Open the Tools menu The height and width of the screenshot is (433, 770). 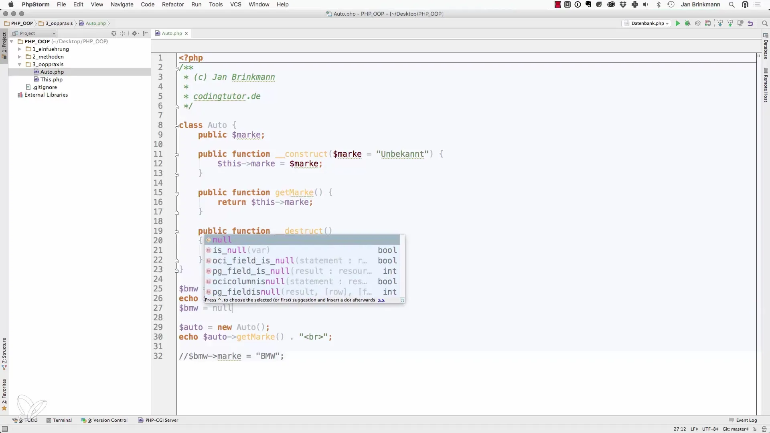[x=216, y=4]
